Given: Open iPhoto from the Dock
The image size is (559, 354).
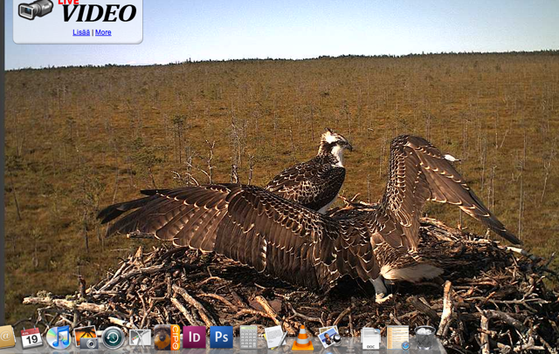Looking at the screenshot, I should [86, 337].
